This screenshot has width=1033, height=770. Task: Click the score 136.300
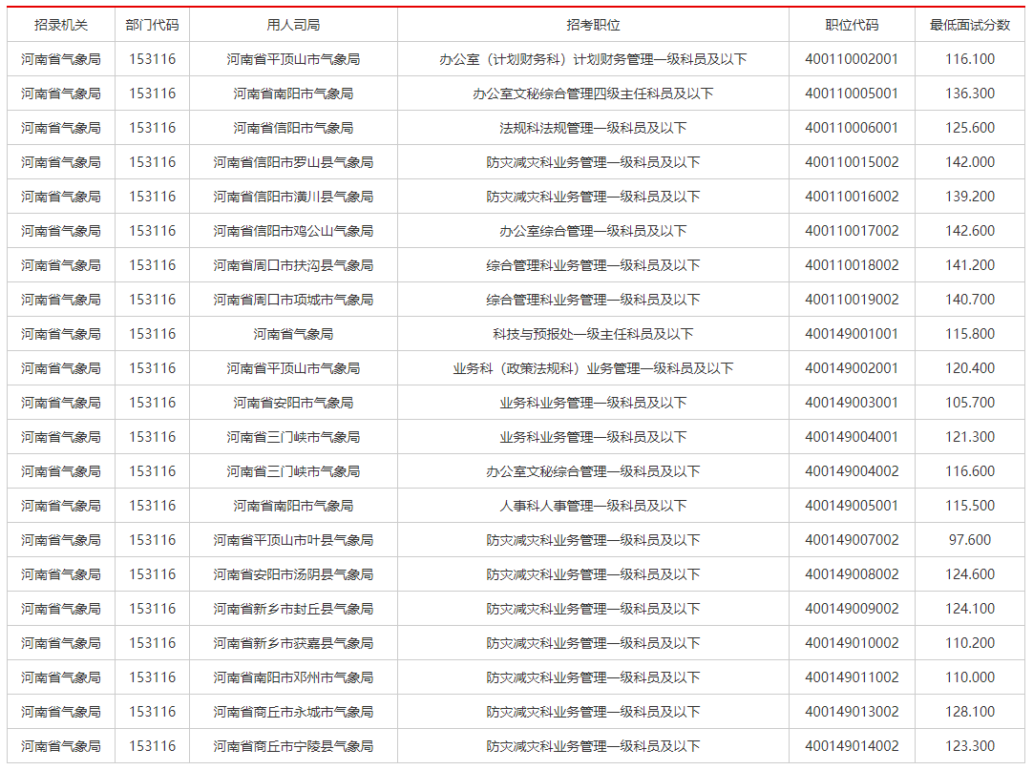(970, 94)
